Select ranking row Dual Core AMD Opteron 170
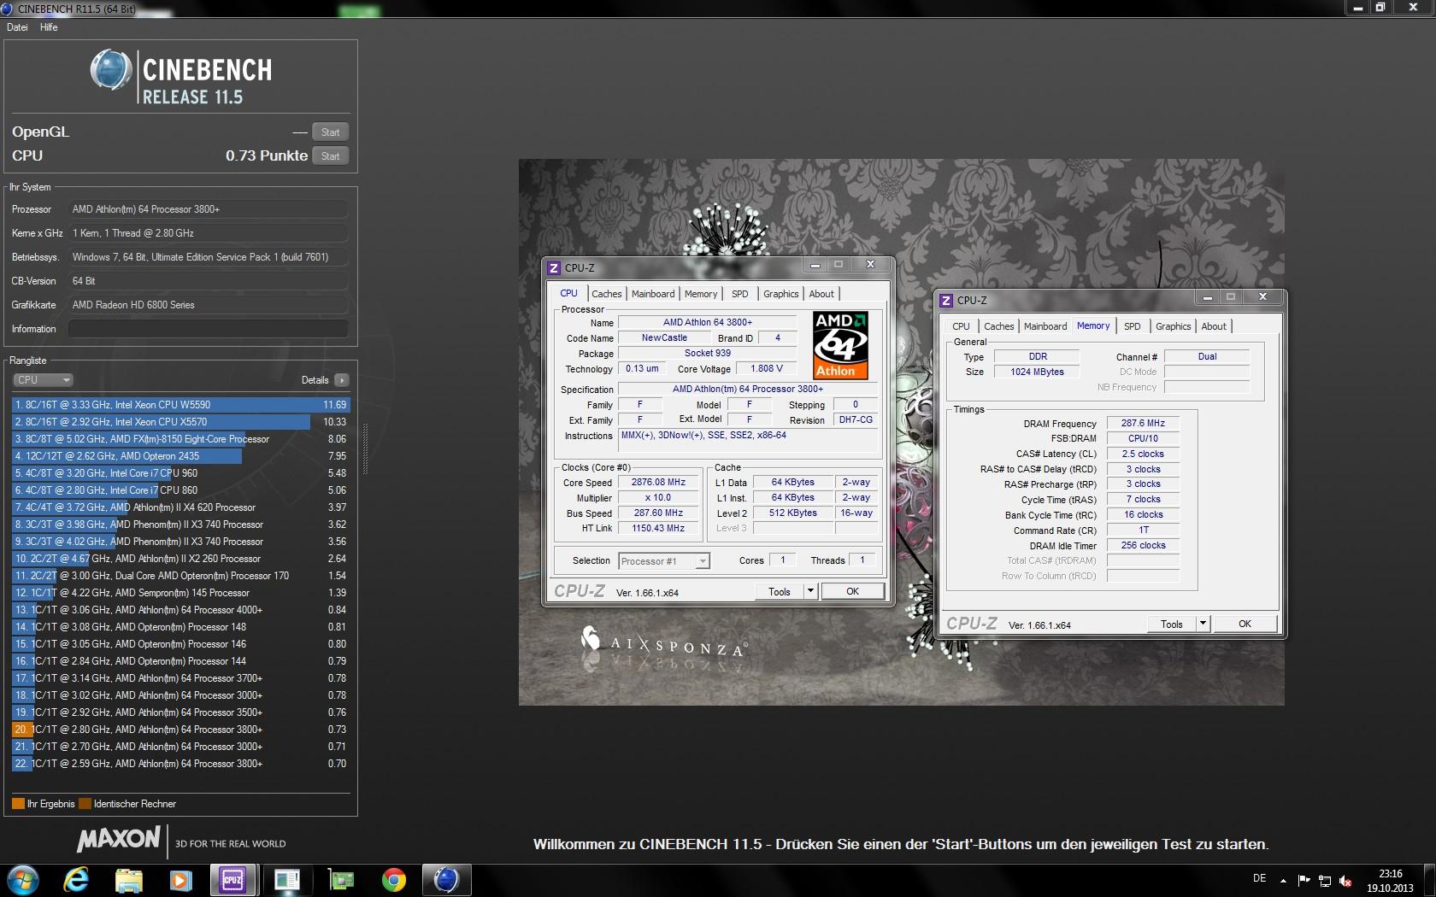Image resolution: width=1436 pixels, height=897 pixels. click(180, 576)
